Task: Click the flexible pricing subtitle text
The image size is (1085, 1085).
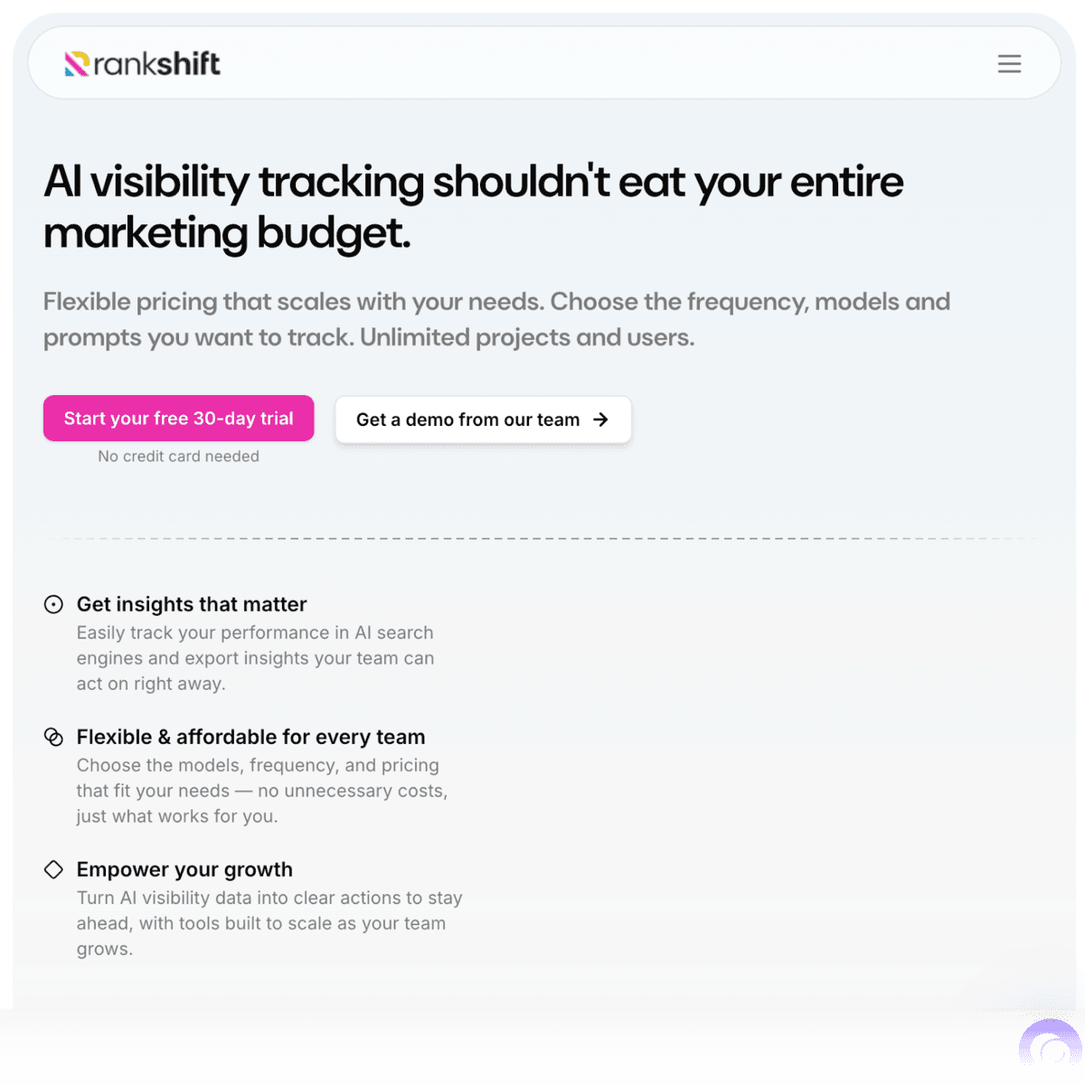Action: pos(496,318)
